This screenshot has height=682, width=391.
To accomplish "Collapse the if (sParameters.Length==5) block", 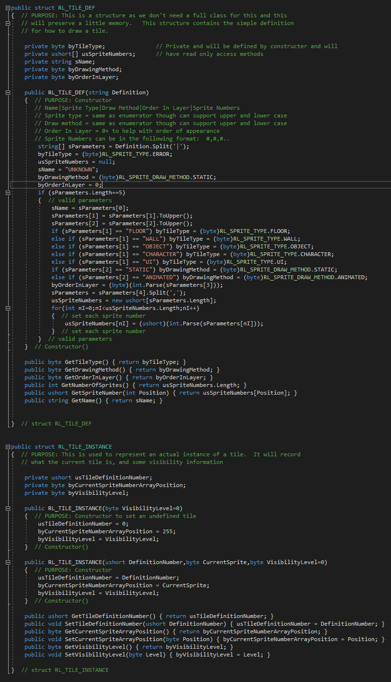I will [8, 193].
